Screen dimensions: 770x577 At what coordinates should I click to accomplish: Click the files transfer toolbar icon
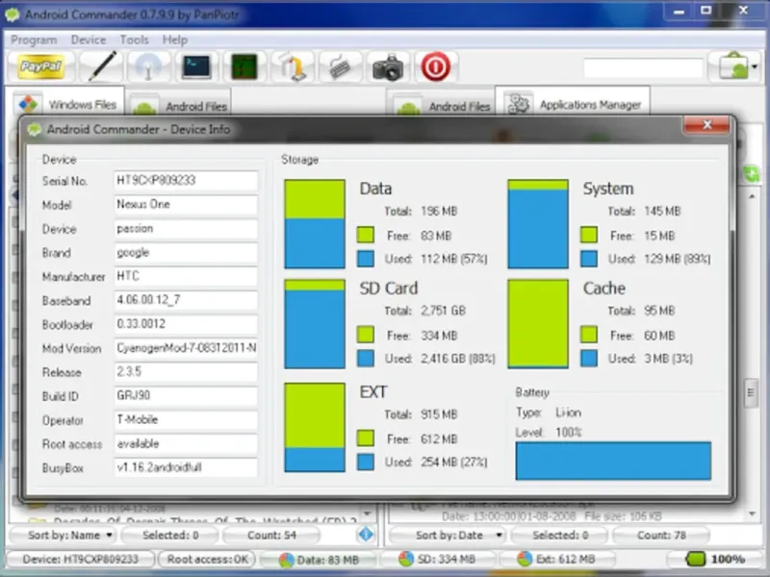tap(293, 66)
